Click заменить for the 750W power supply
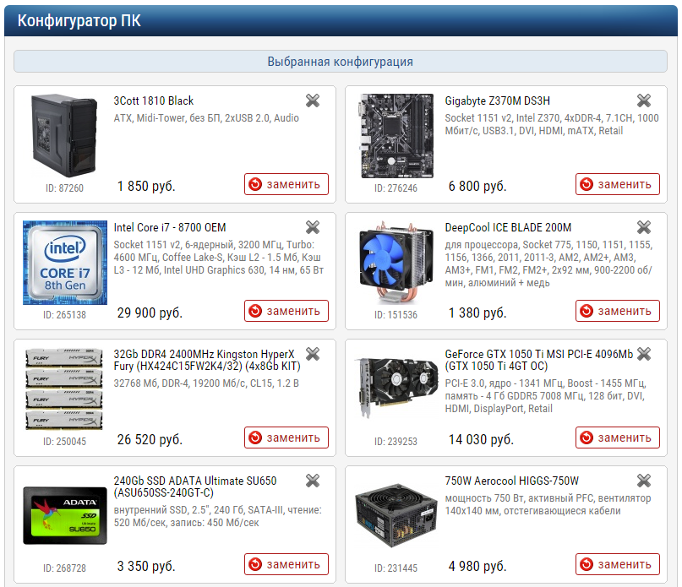 pos(618,564)
